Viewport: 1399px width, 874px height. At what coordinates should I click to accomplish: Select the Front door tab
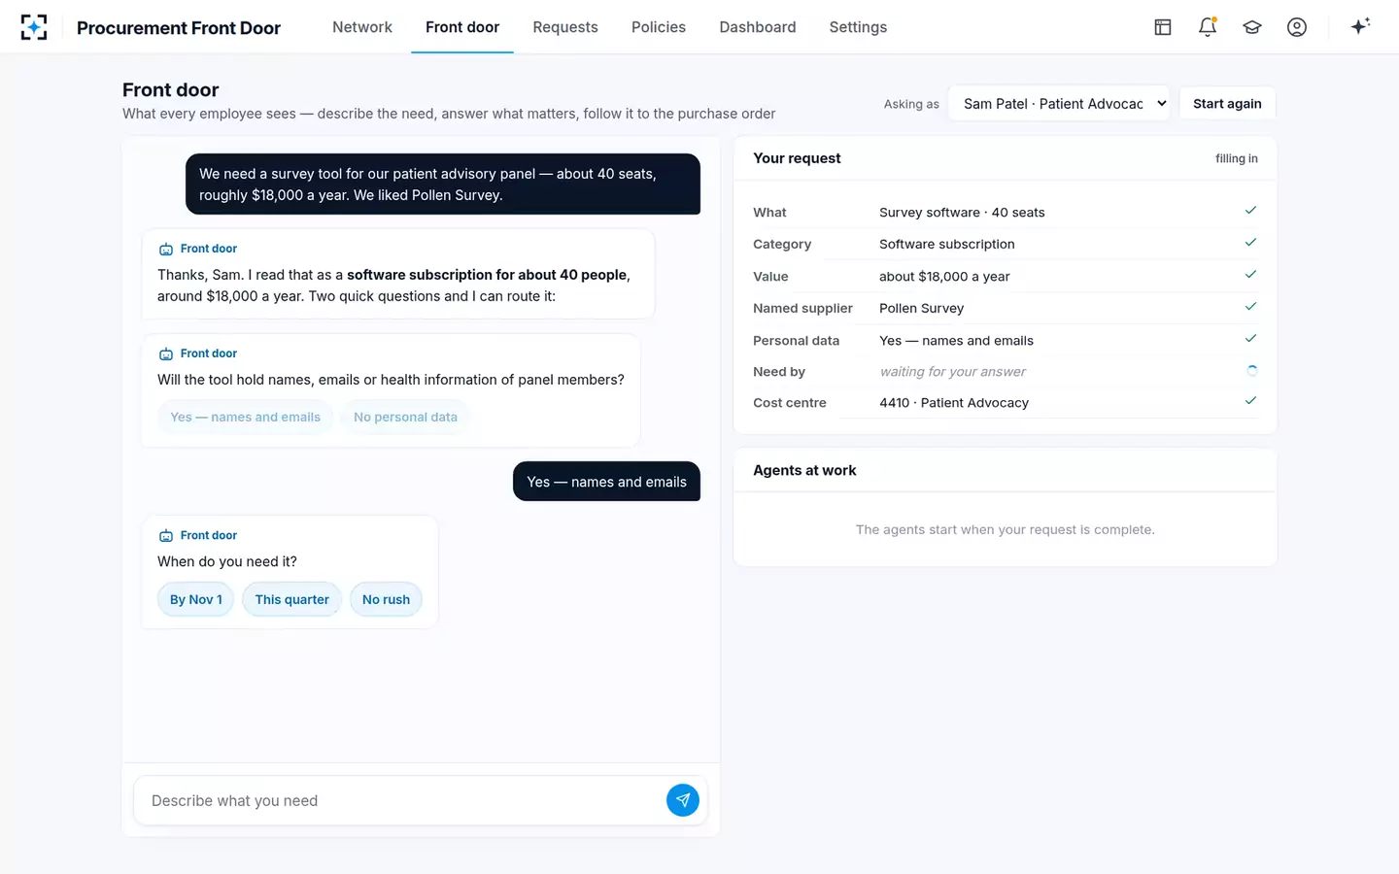(x=462, y=27)
